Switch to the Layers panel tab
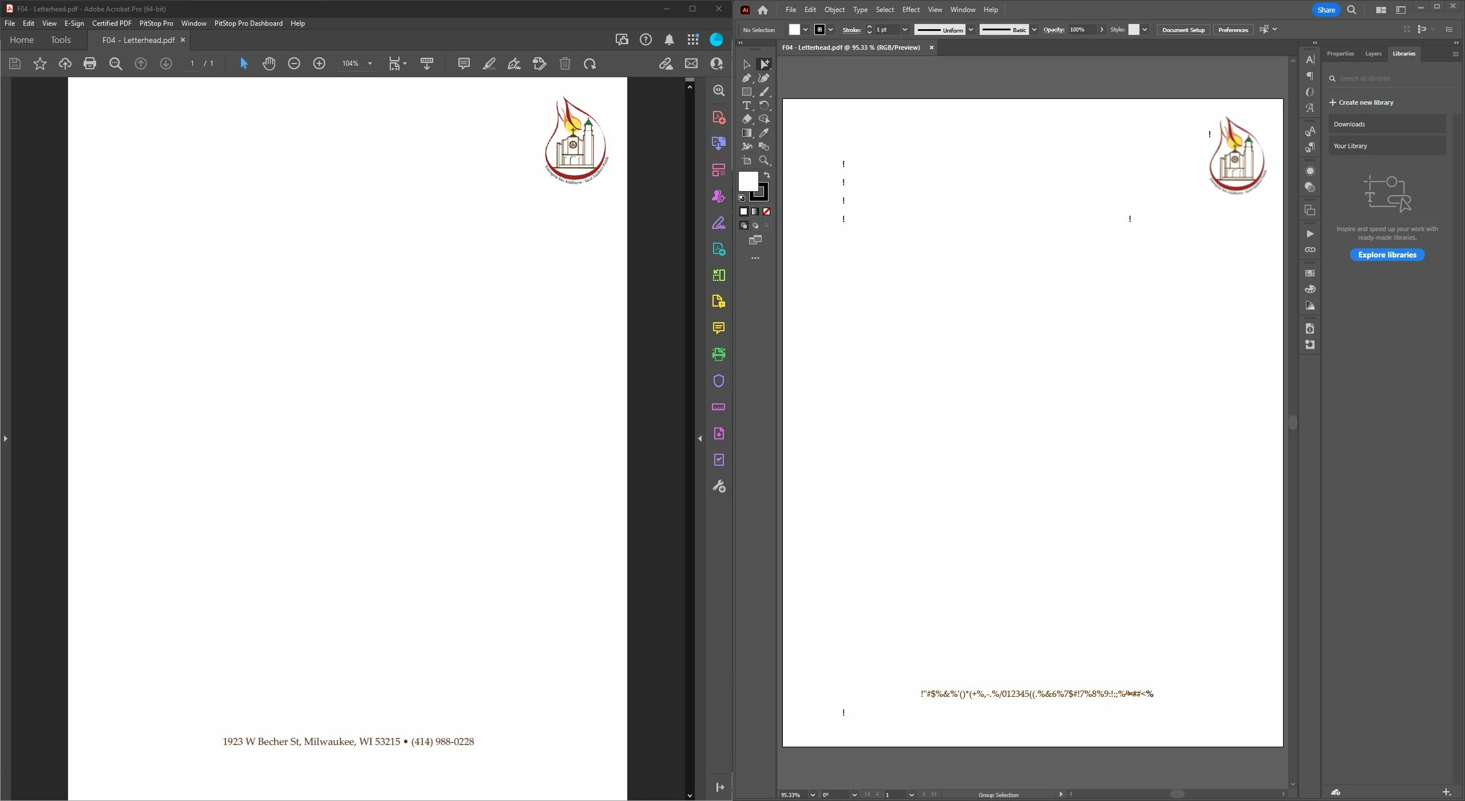The image size is (1465, 801). 1373,54
